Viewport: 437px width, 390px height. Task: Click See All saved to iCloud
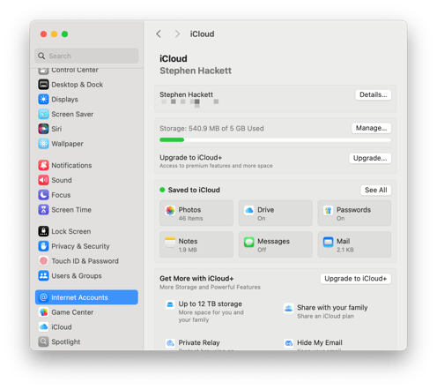376,190
